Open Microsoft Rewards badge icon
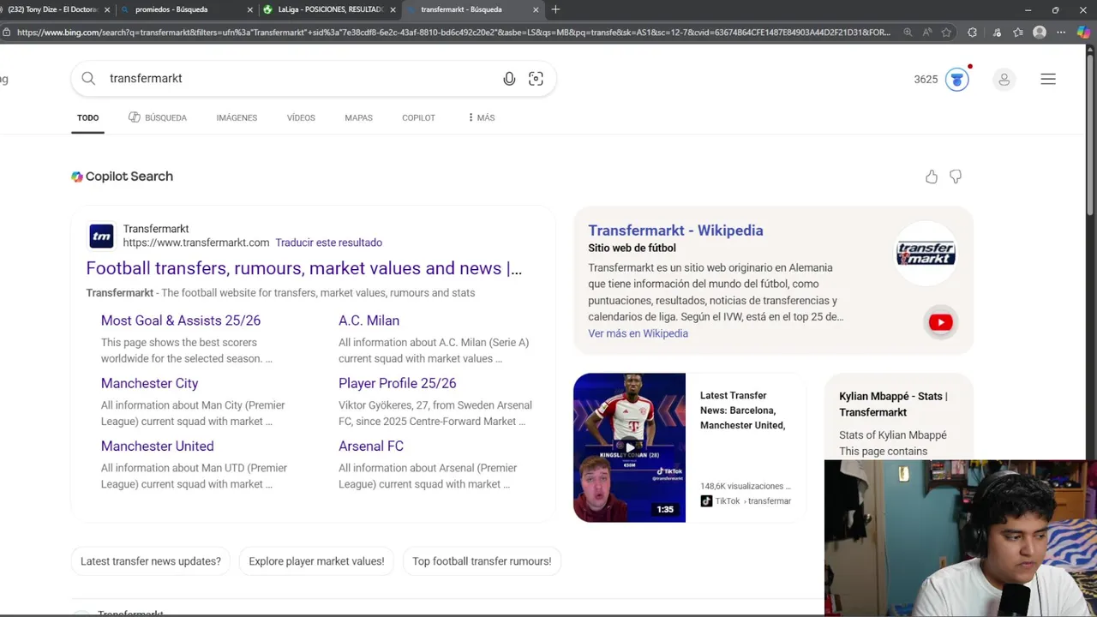The image size is (1097, 617). [957, 80]
